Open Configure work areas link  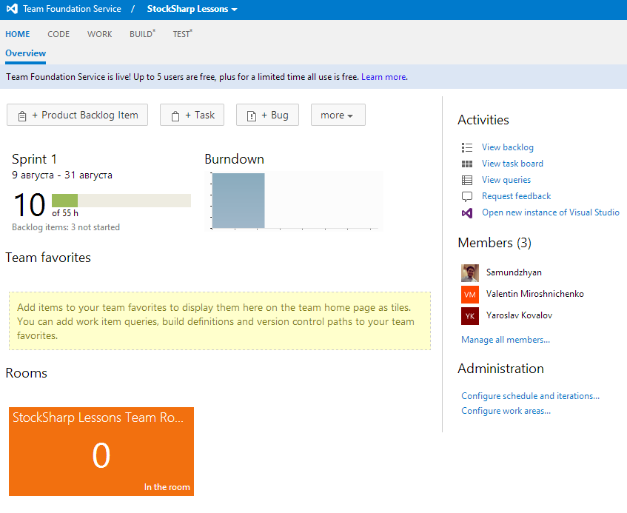[506, 411]
